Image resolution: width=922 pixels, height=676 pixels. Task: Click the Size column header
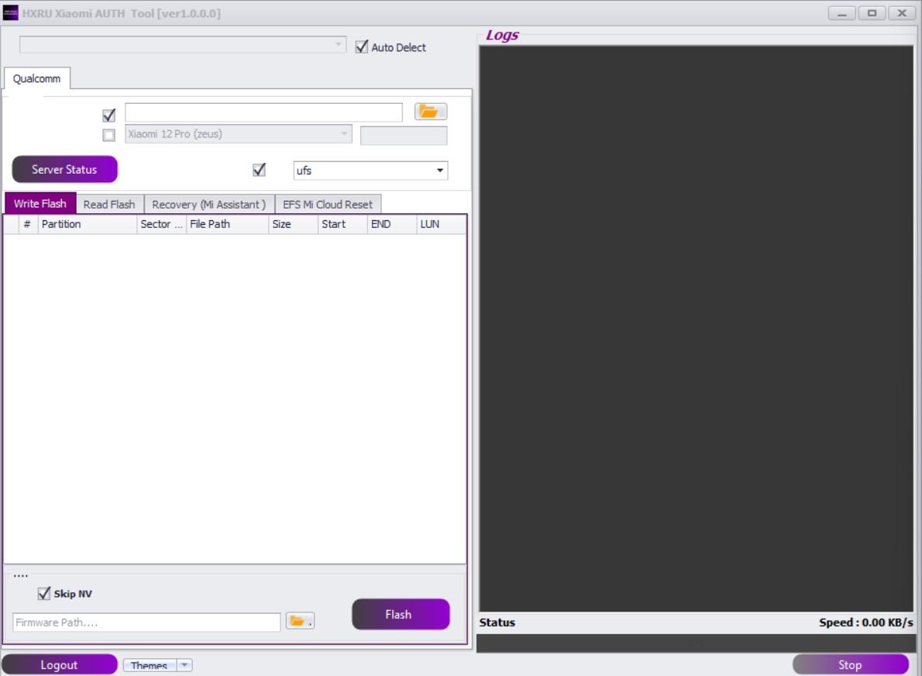[x=294, y=224]
